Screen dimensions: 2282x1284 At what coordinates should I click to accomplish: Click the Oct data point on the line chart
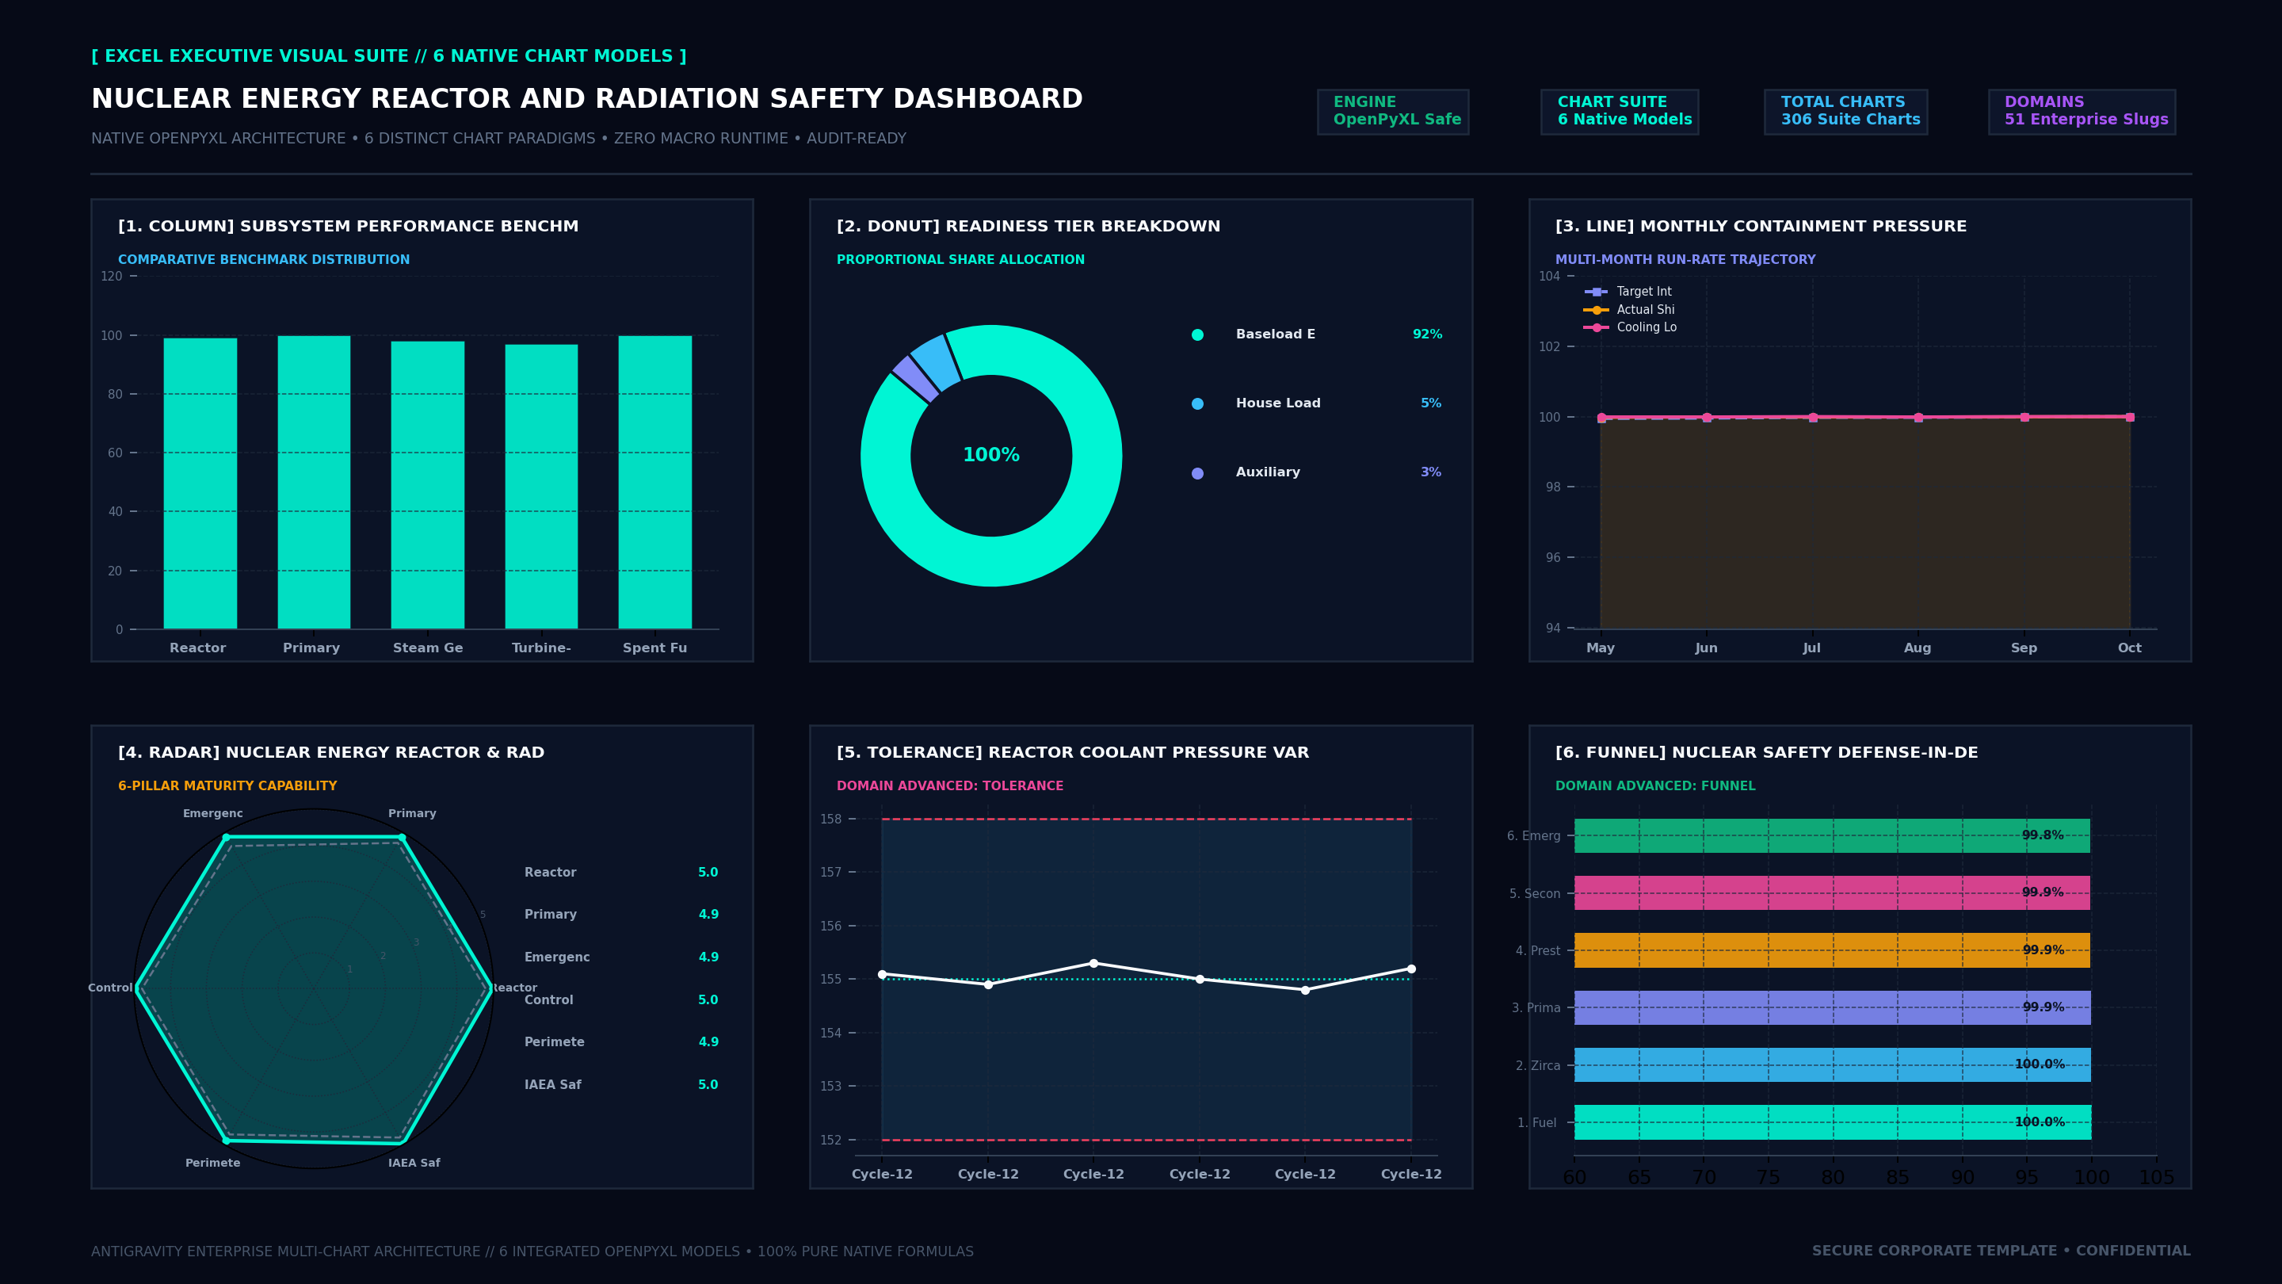pyautogui.click(x=2130, y=418)
